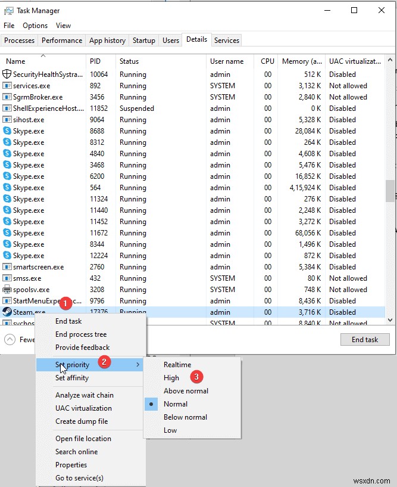Click the End task button at bottom right

pos(365,340)
